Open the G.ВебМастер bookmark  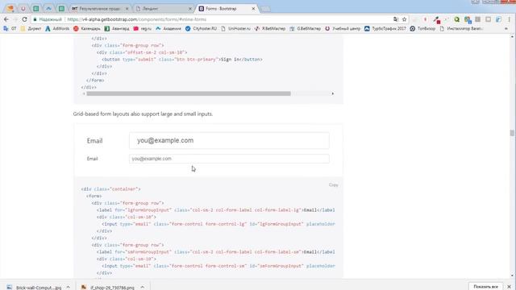click(305, 29)
